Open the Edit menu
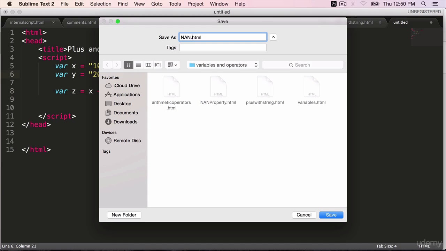Image resolution: width=446 pixels, height=251 pixels. tap(79, 4)
